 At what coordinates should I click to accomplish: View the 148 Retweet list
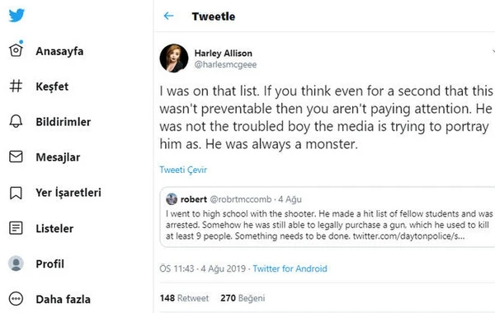pos(184,298)
